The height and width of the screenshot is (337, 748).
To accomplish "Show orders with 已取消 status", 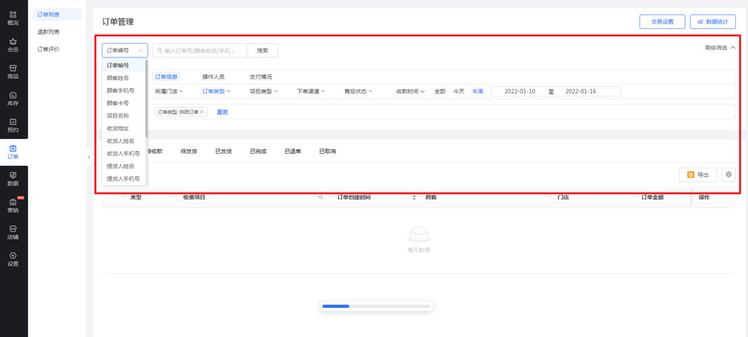I will (328, 151).
